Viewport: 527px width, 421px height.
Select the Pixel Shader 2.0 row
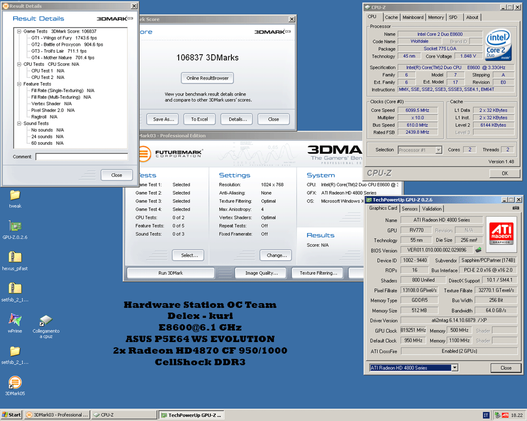53,110
